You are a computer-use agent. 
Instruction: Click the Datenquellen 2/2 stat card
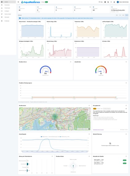point(101,9)
